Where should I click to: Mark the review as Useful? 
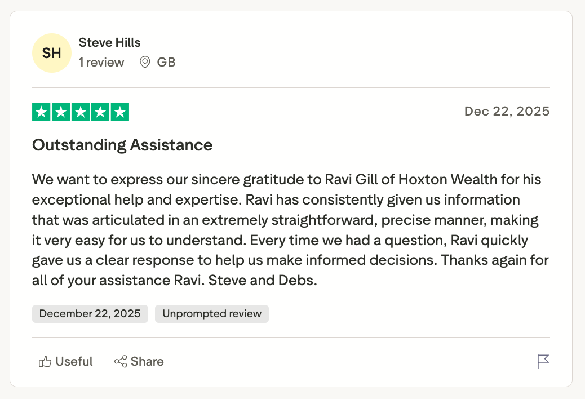click(74, 362)
